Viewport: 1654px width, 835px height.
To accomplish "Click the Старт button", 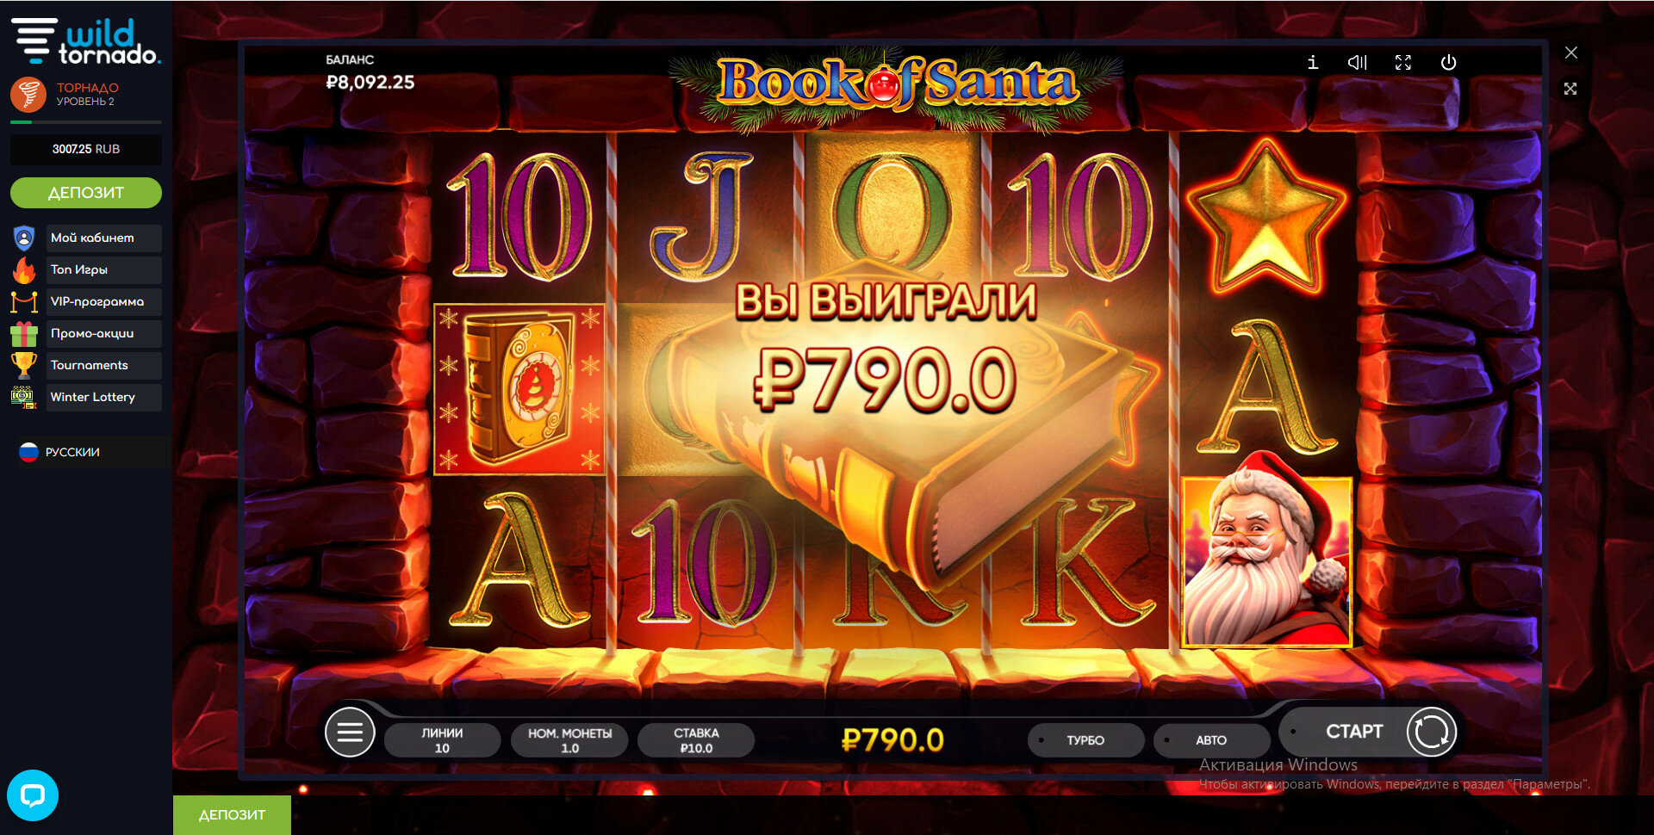I will 1353,732.
